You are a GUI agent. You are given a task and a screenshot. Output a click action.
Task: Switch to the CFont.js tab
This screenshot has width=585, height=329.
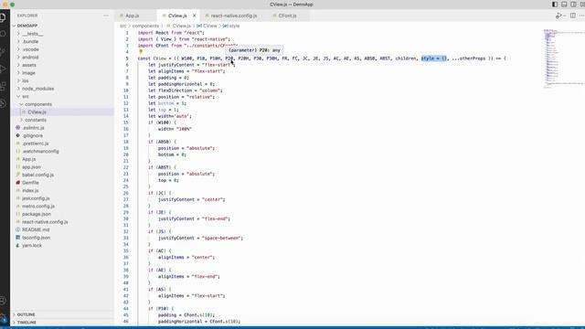click(x=287, y=16)
